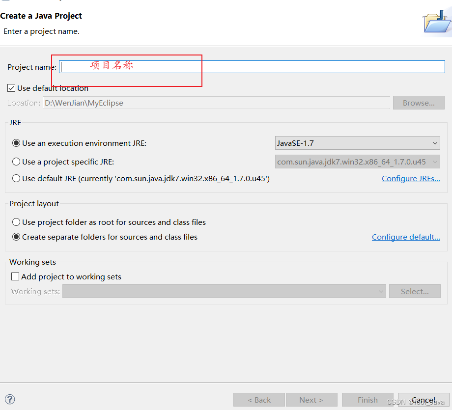
Task: Open the Working sets dropdown
Action: click(x=224, y=291)
